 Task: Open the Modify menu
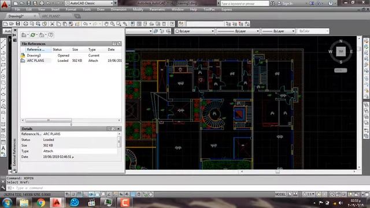click(138, 9)
